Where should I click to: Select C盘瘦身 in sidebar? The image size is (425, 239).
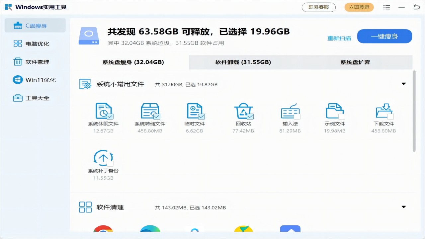click(x=35, y=26)
